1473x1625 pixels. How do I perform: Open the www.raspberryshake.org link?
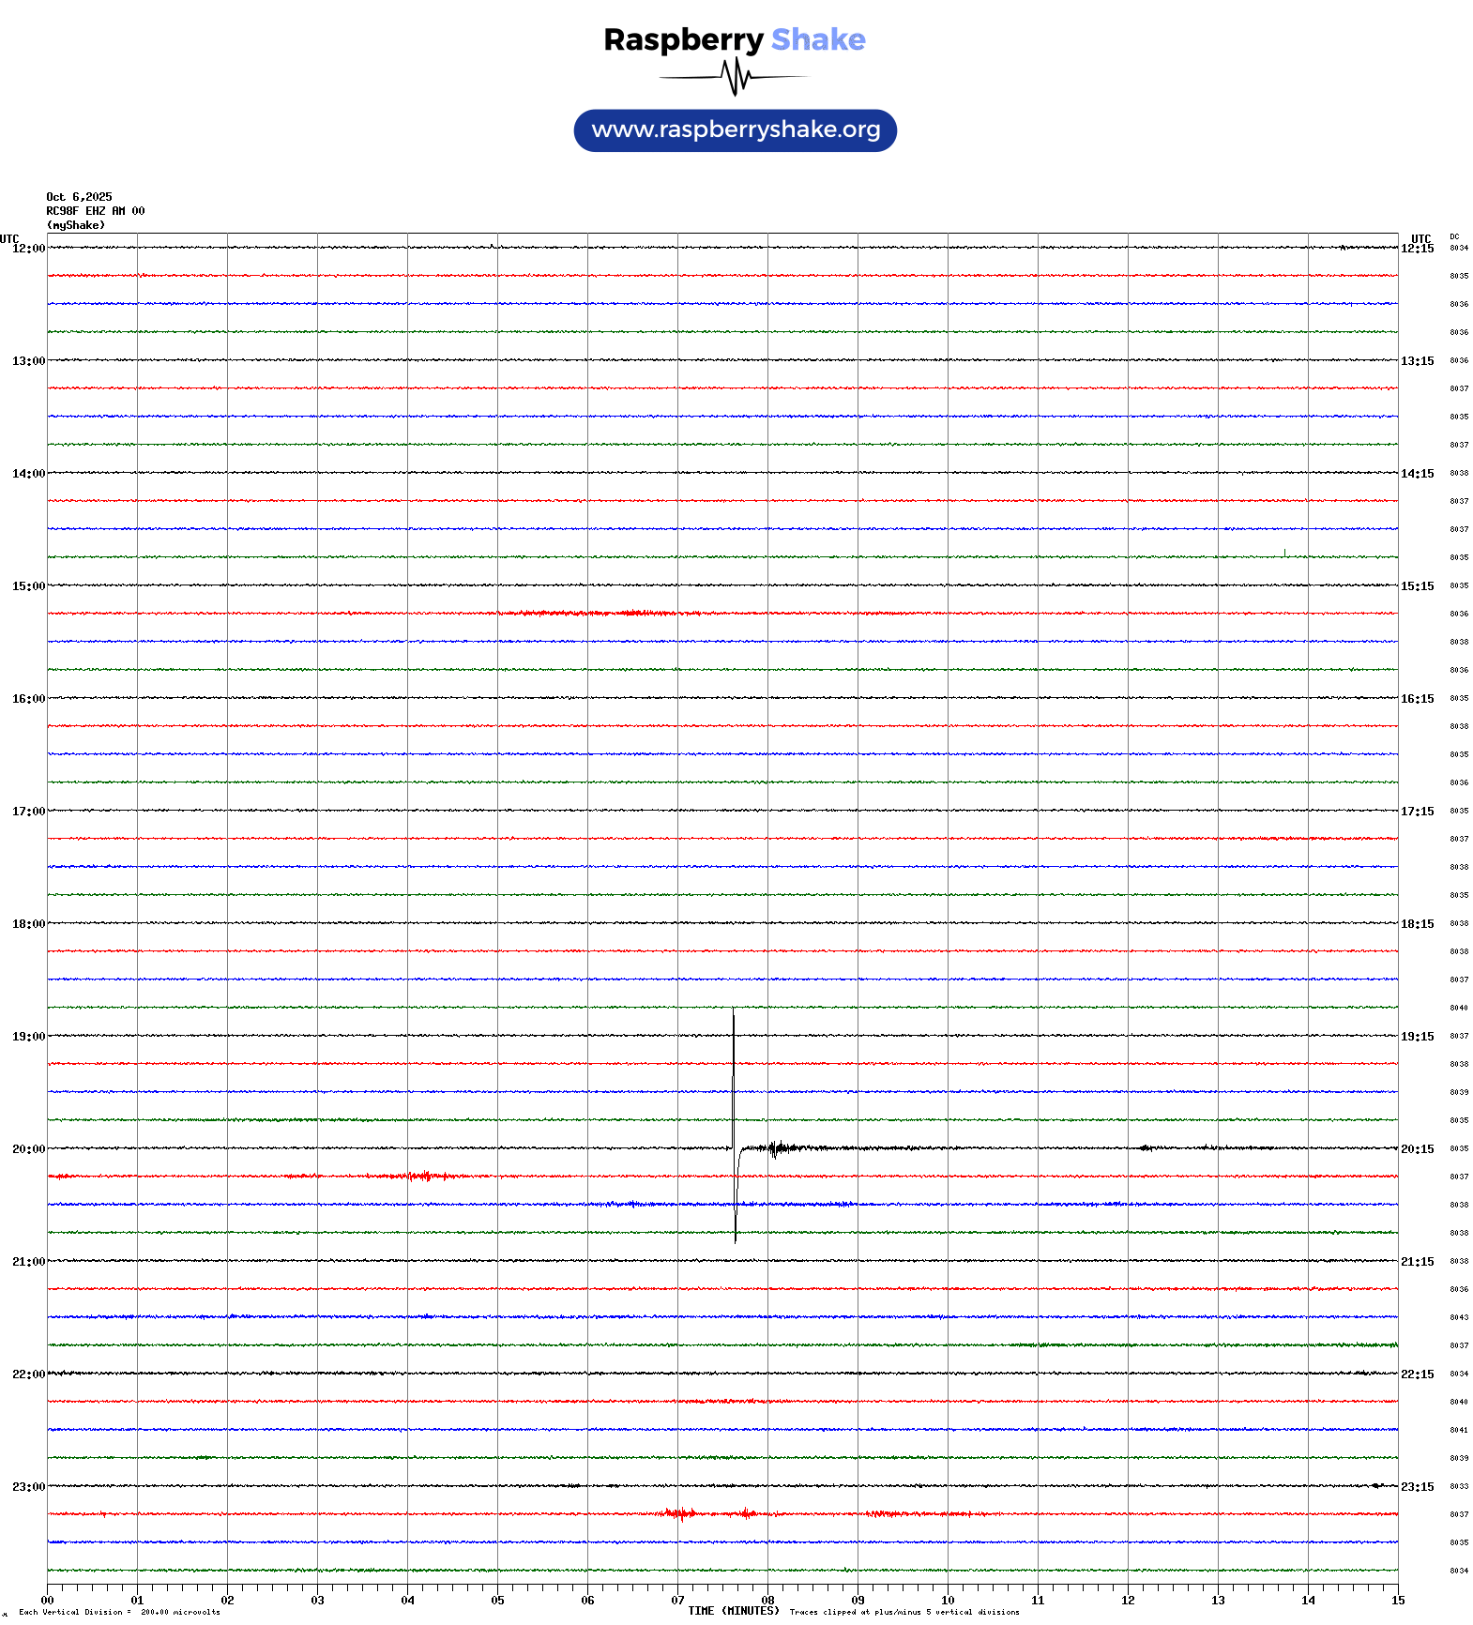736,130
